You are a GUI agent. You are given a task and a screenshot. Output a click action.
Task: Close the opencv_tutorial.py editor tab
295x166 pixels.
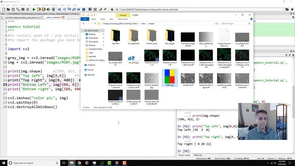(64, 18)
